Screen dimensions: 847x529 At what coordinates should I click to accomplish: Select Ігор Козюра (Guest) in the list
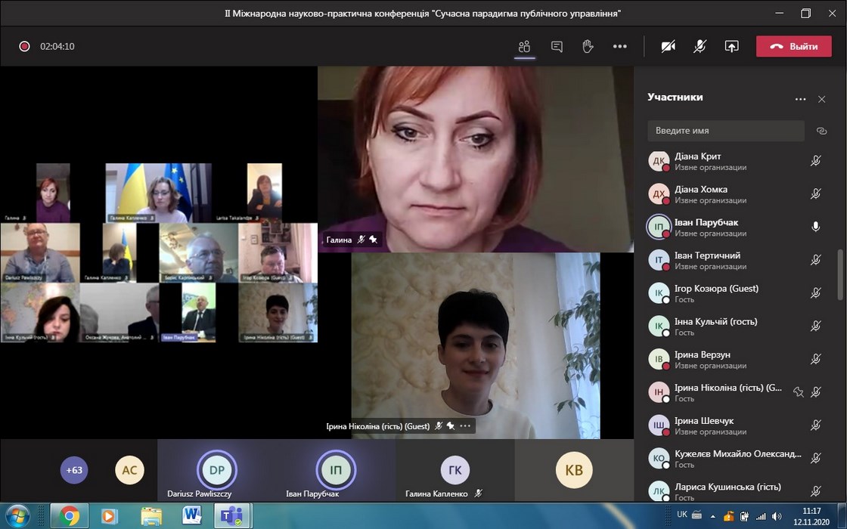pyautogui.click(x=715, y=293)
